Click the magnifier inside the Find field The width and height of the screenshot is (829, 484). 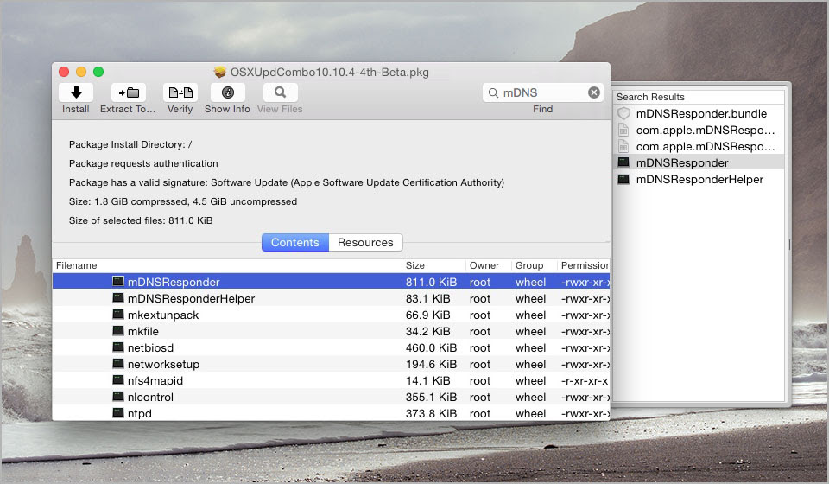[x=493, y=93]
